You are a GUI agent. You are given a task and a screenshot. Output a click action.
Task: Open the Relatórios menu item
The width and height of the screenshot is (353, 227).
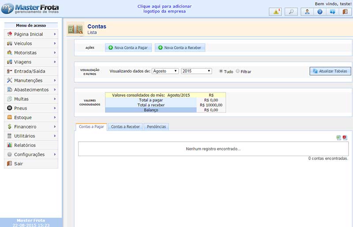pyautogui.click(x=31, y=145)
